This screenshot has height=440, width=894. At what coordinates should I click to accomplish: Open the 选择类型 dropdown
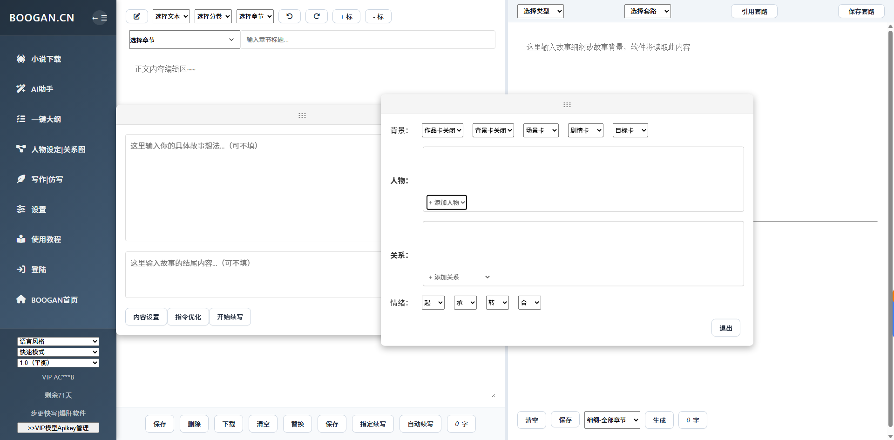tap(541, 11)
